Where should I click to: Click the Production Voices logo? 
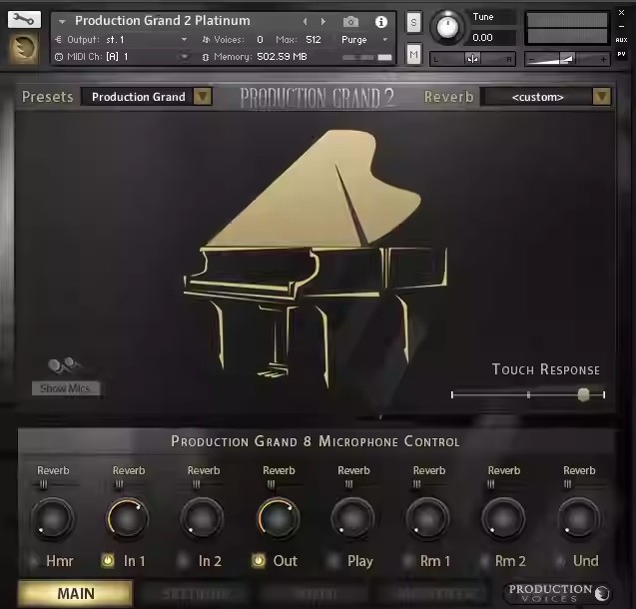click(557, 593)
